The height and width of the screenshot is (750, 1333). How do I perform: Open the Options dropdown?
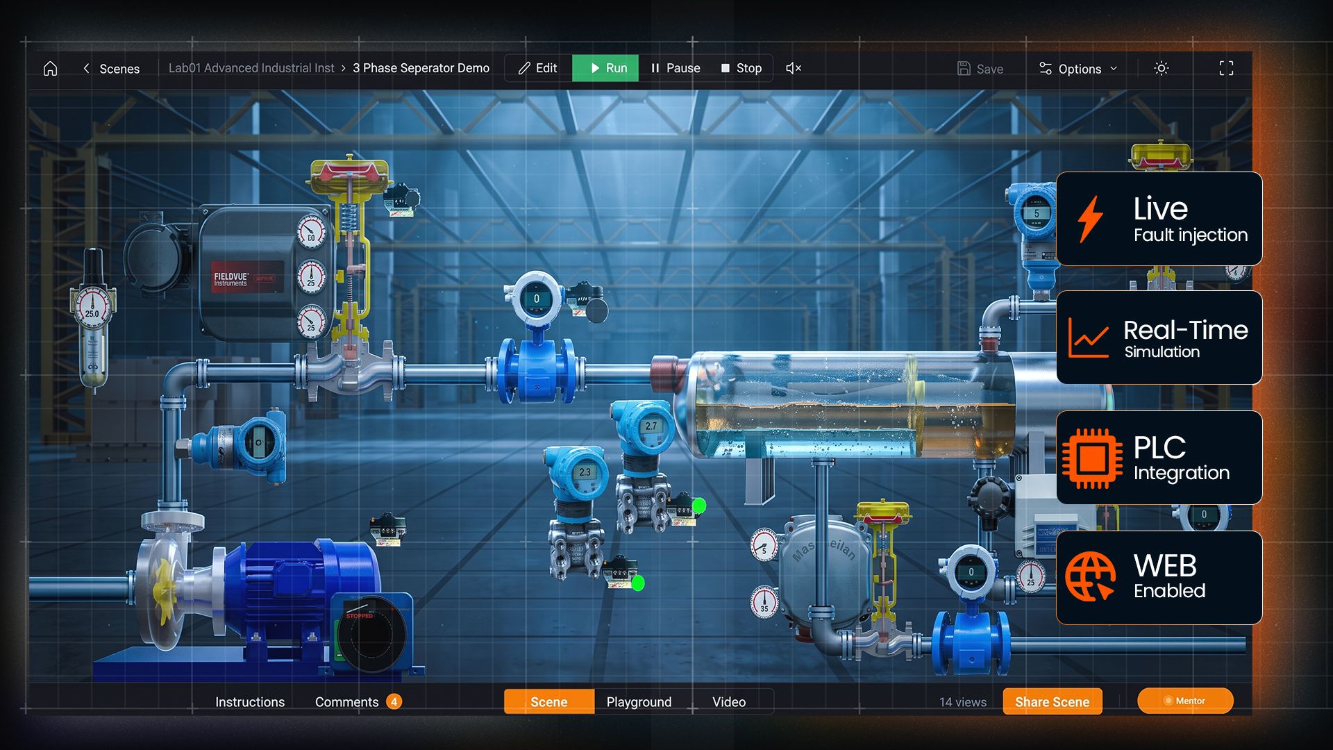(x=1078, y=69)
